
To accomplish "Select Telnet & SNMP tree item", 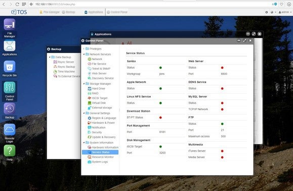I will (99, 69).
